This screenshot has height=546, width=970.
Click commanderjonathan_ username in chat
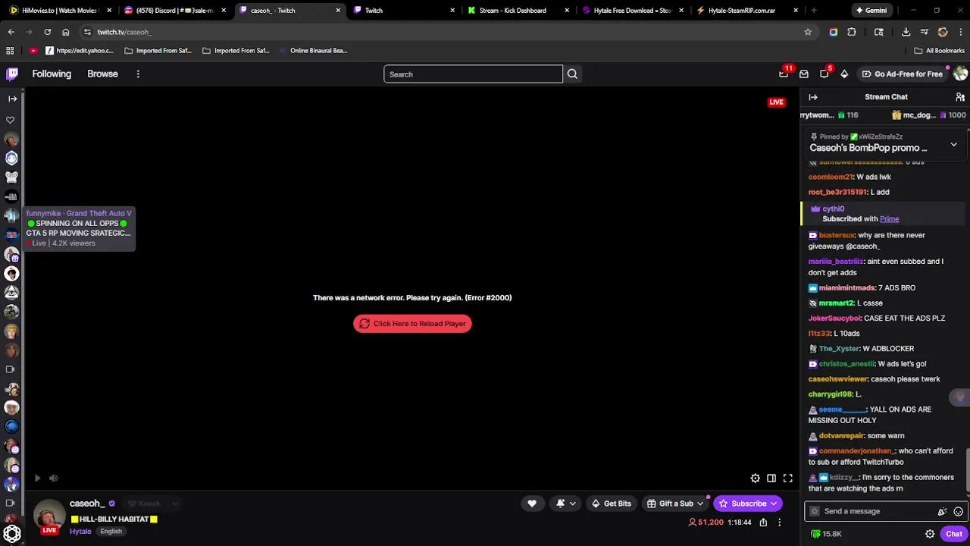coord(856,451)
